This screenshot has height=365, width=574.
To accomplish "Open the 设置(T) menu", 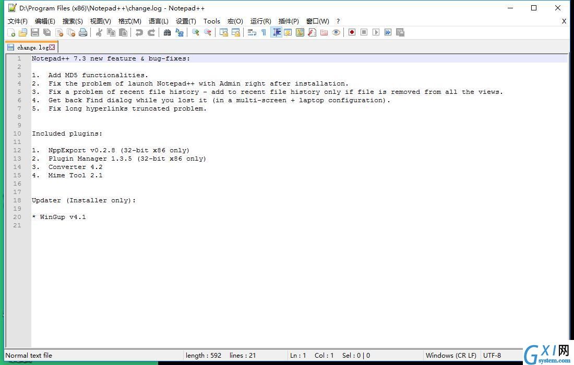I will (x=186, y=21).
